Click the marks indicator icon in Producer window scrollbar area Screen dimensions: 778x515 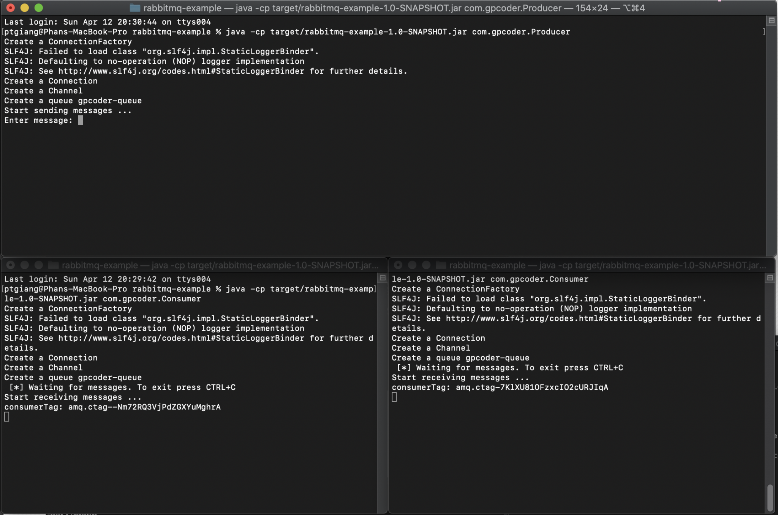pyautogui.click(x=772, y=21)
